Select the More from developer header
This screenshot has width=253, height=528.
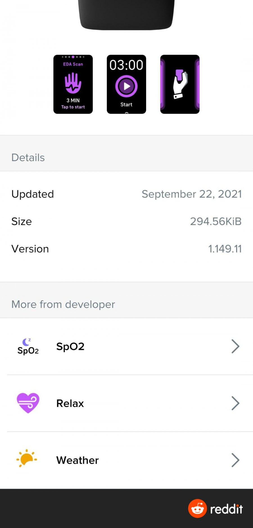pyautogui.click(x=63, y=304)
